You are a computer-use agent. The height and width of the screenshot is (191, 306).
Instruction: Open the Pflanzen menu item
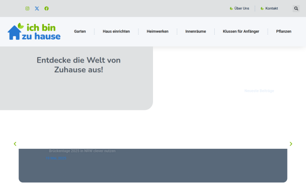coord(284,32)
